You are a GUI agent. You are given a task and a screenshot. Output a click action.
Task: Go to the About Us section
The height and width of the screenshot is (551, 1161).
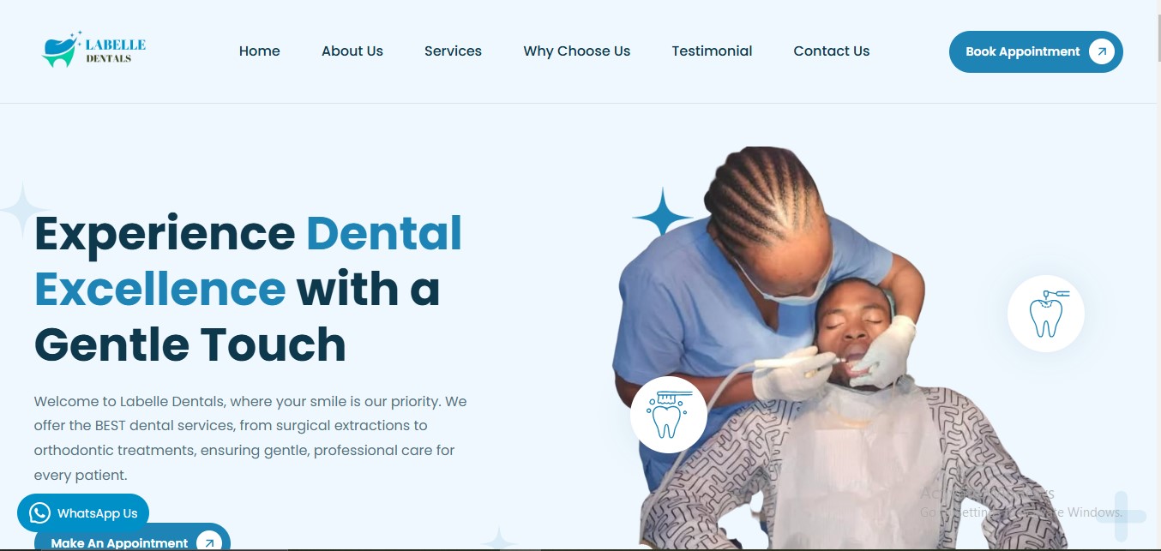(x=352, y=51)
